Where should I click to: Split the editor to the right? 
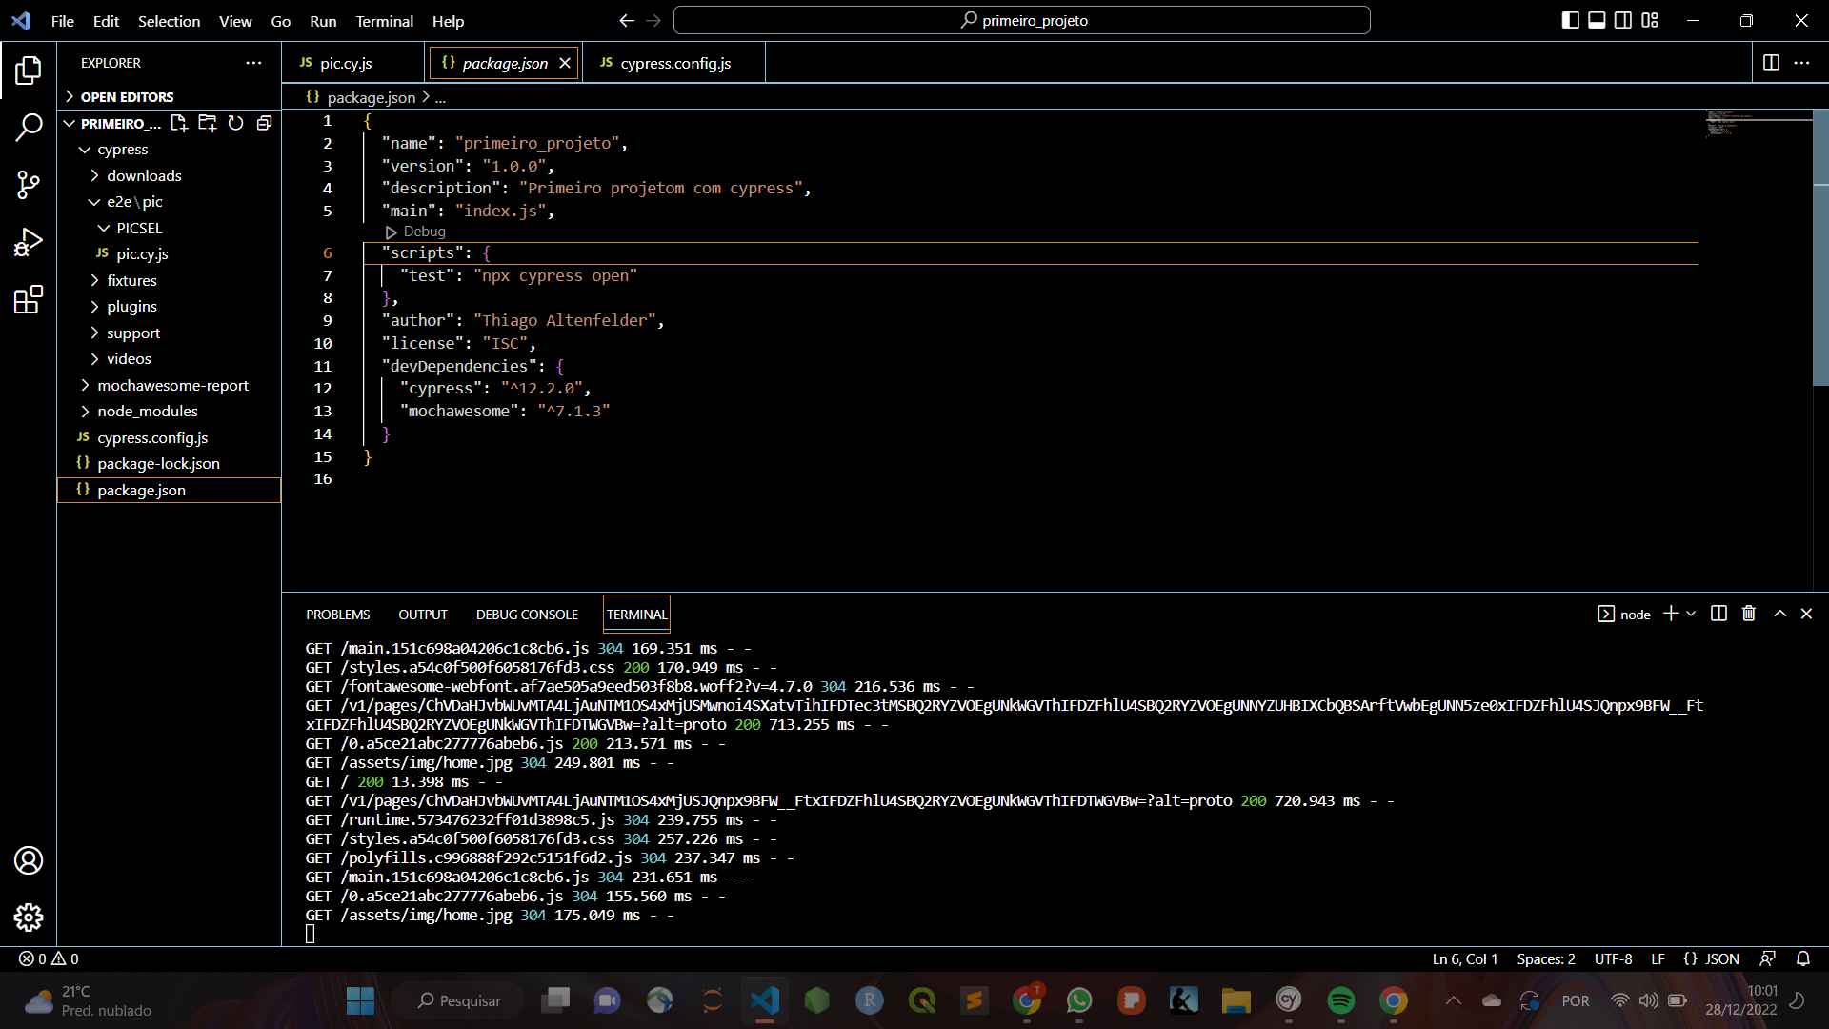(x=1771, y=63)
